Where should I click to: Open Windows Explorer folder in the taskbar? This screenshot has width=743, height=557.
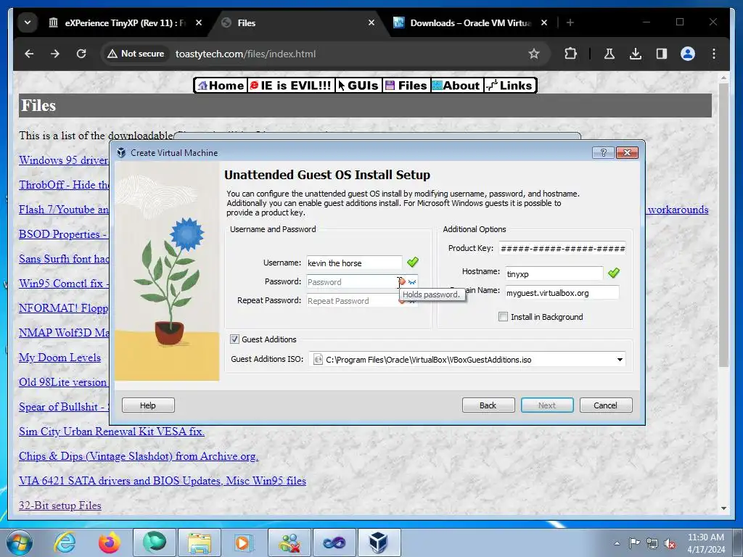(x=200, y=542)
